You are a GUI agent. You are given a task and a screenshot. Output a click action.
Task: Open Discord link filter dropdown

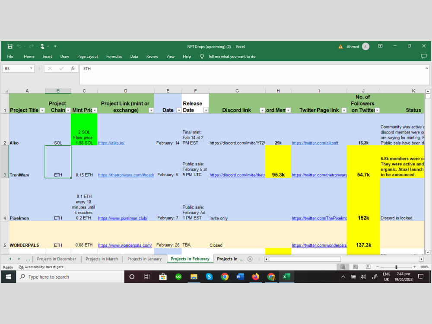coord(262,110)
